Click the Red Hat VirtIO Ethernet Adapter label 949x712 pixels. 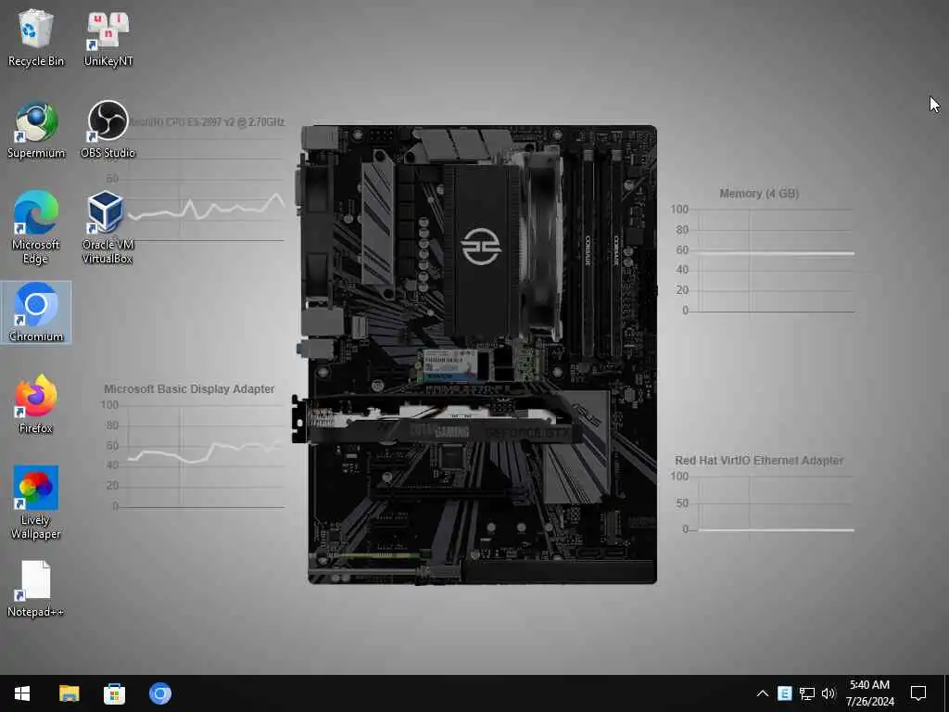[759, 460]
